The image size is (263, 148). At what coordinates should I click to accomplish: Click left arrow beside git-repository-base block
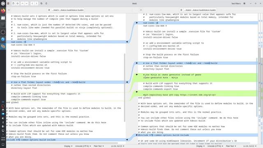[x=137, y=92]
